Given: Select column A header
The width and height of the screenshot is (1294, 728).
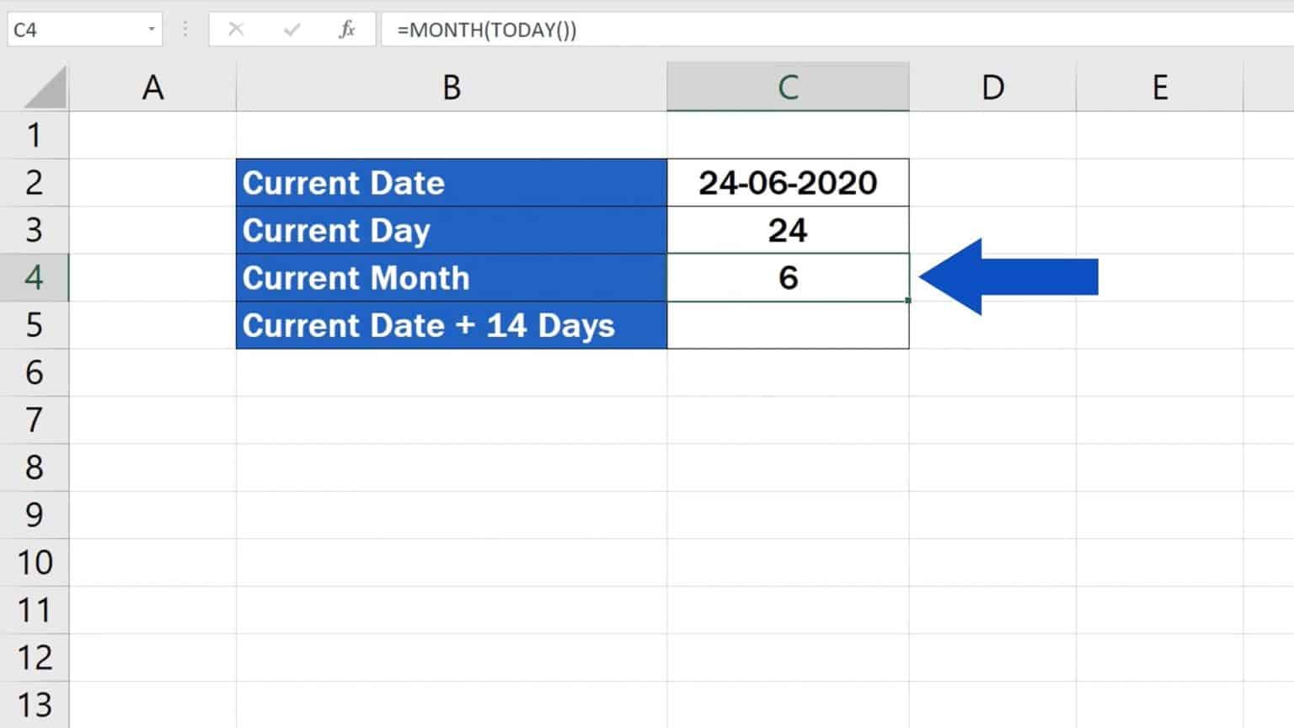Looking at the screenshot, I should click(x=152, y=87).
